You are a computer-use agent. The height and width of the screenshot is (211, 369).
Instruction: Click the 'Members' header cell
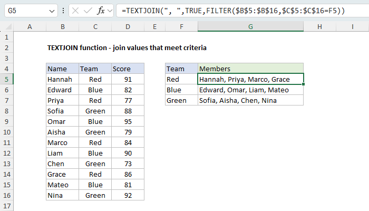pyautogui.click(x=250, y=69)
